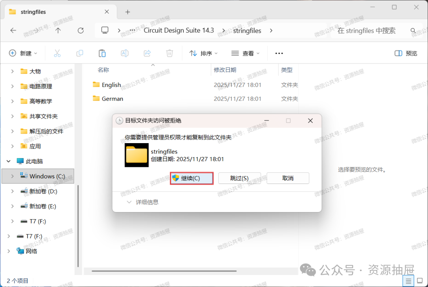Select the stringfiles window tab
Screen dimensions: 428x287
[x=61, y=12]
